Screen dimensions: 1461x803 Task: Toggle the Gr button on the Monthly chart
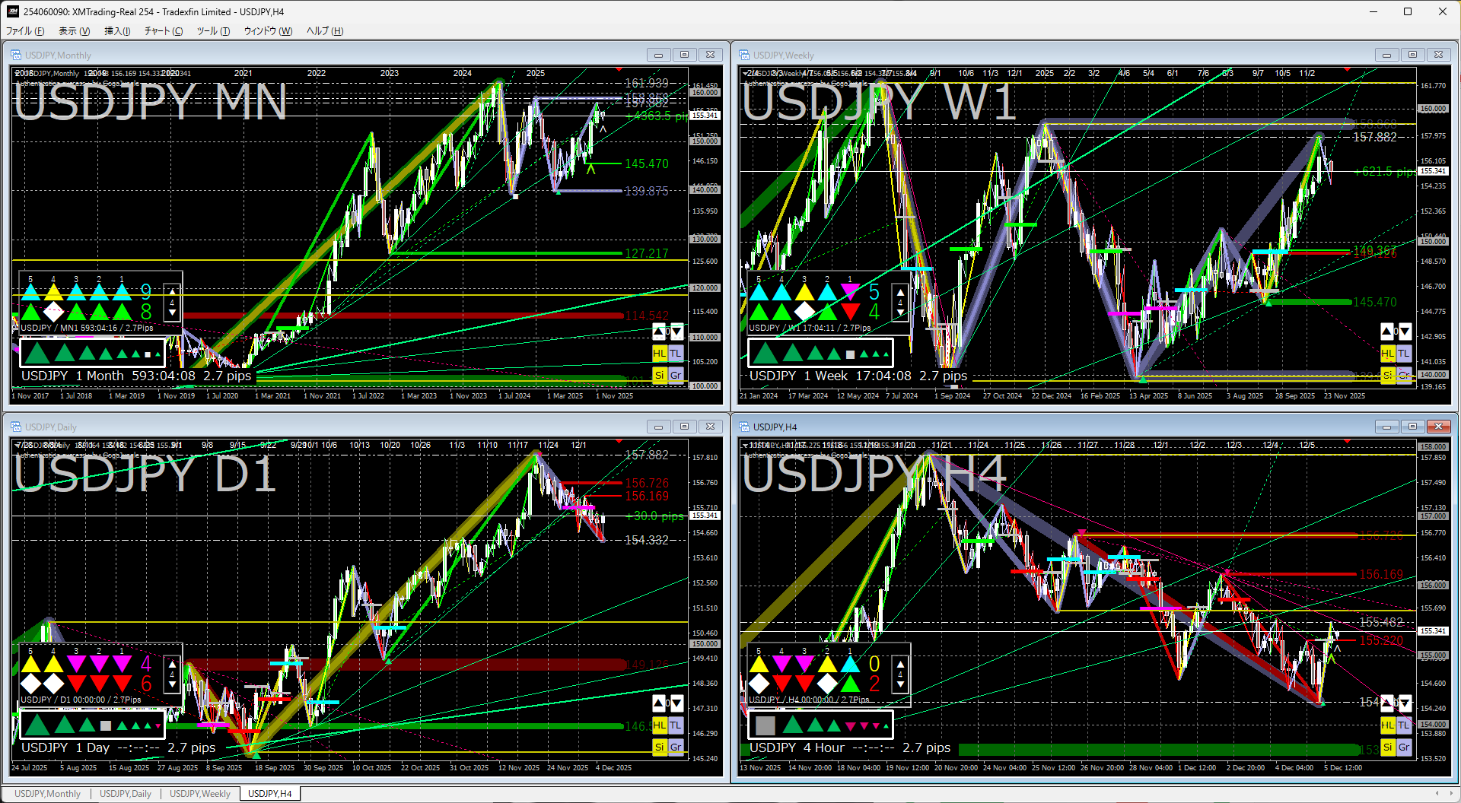coord(676,375)
